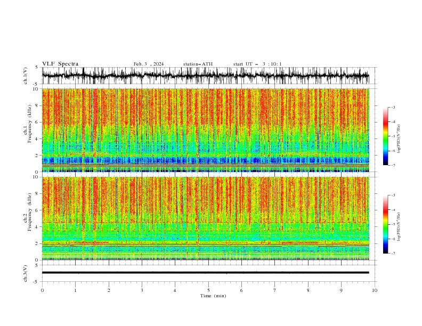Click the "-3" tick on the lower color bar
The height and width of the screenshot is (326, 422).
(393, 195)
